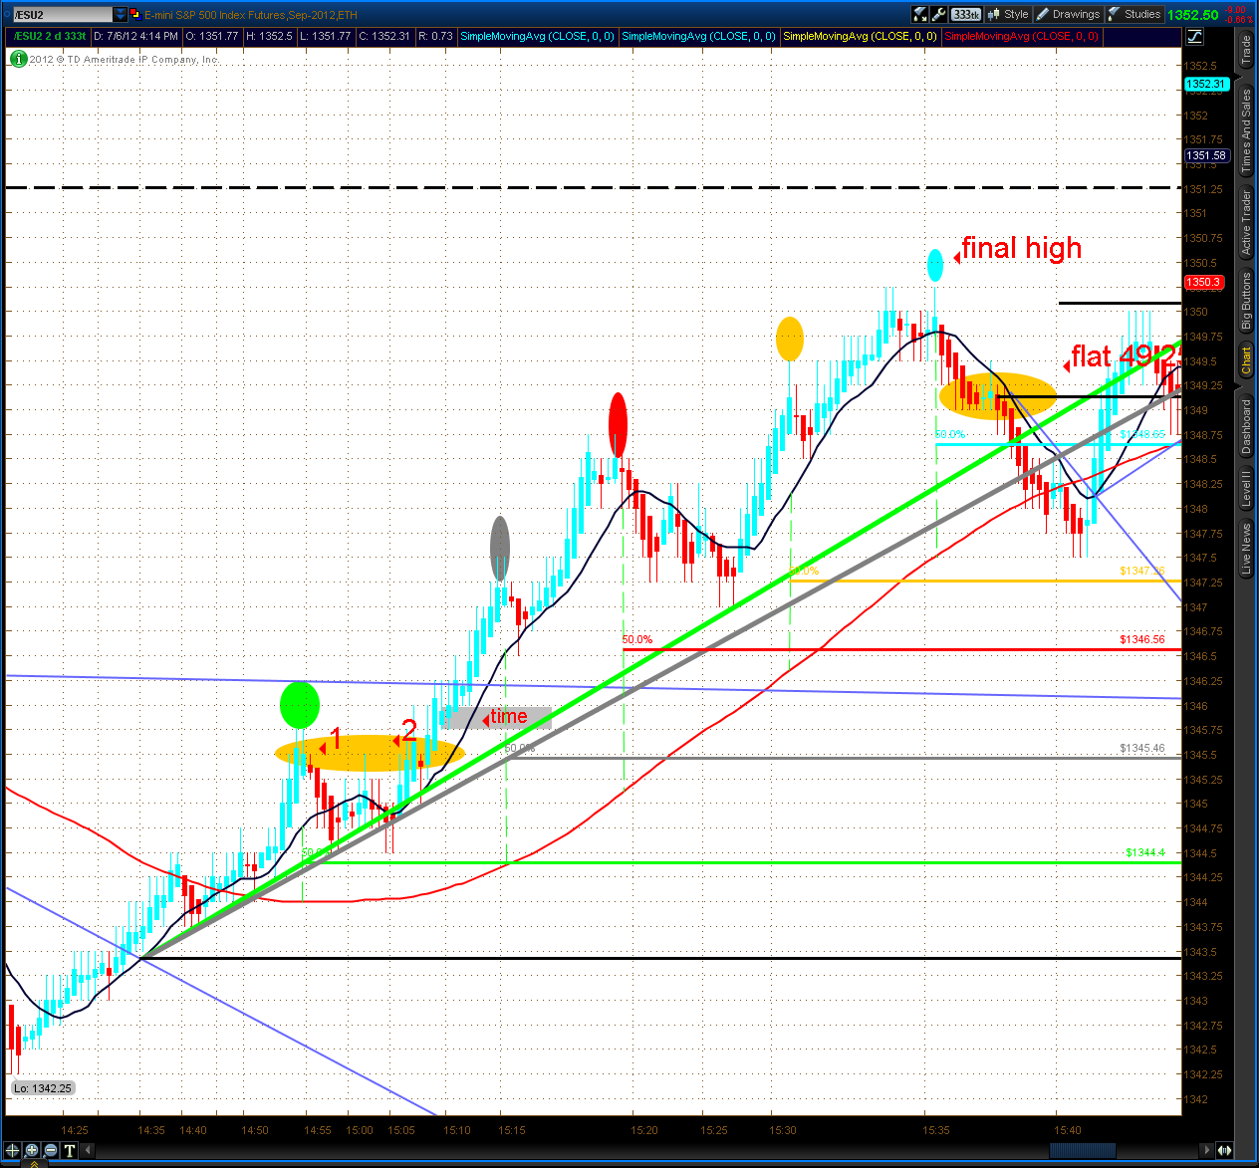
Task: Click the yellow SimpleMovingAvg study label
Action: [860, 36]
